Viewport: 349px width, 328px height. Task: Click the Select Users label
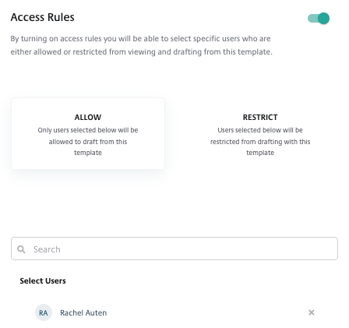43,280
